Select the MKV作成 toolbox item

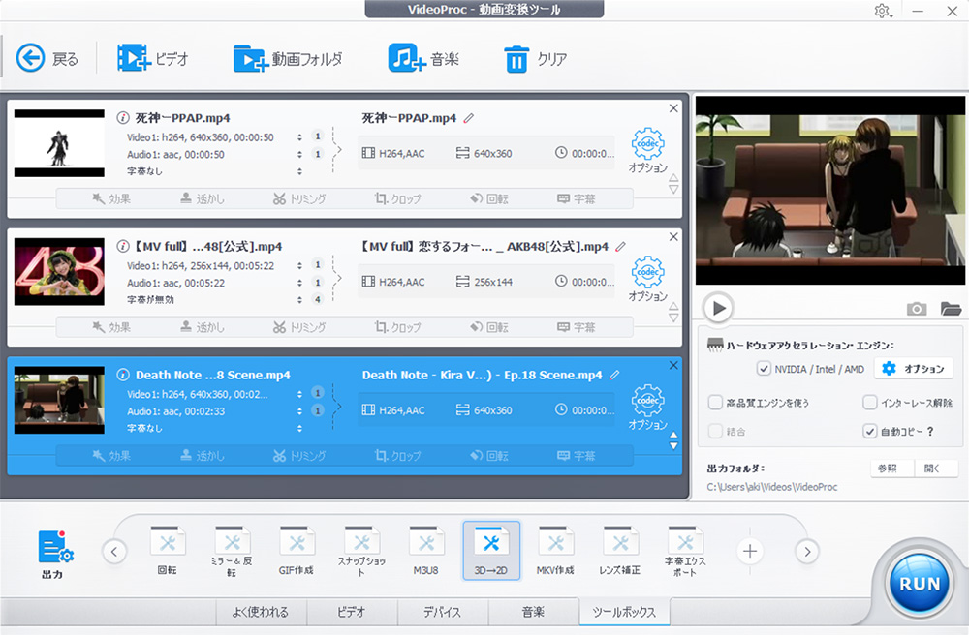tap(555, 551)
